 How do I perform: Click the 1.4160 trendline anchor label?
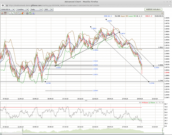coord(109,21)
